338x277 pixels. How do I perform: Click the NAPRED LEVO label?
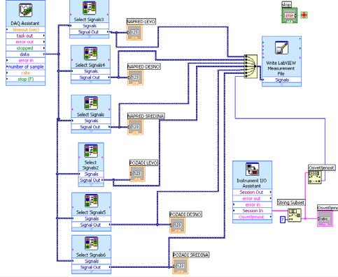141,22
